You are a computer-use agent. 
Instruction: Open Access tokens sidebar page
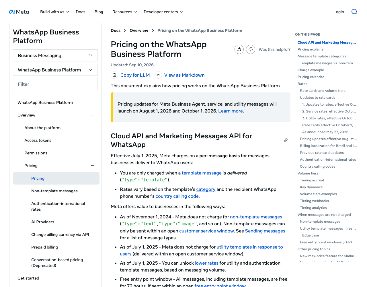[x=38, y=140]
